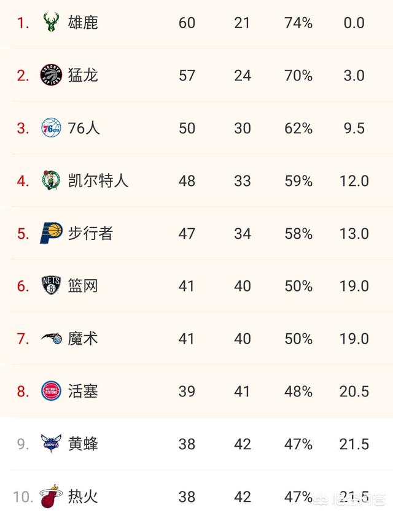Click the Toronto Raptors team logo
Image resolution: width=393 pixels, height=513 pixels.
(51, 75)
